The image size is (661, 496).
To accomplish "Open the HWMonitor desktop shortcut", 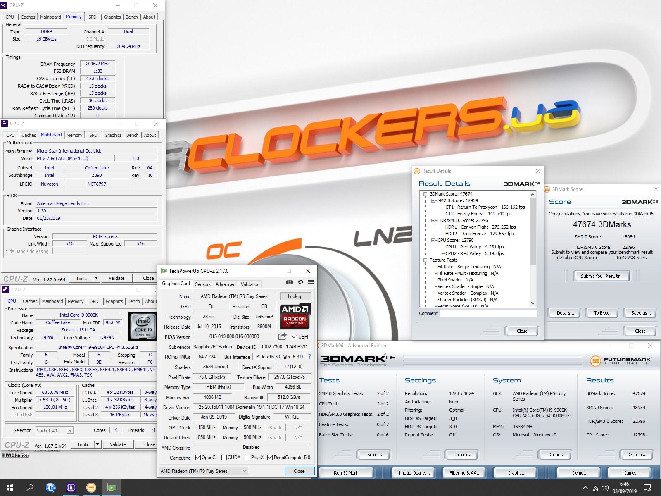I will 16,455.
